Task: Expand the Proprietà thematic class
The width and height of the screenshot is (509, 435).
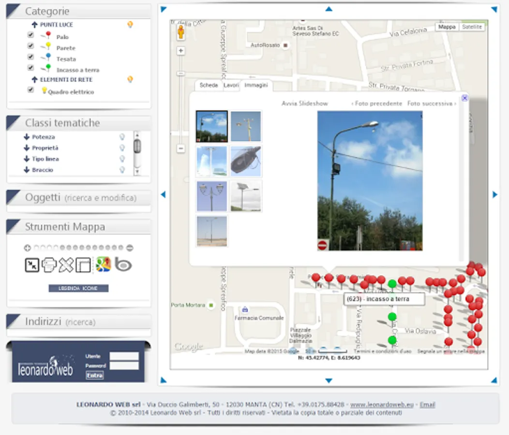Action: tap(27, 148)
